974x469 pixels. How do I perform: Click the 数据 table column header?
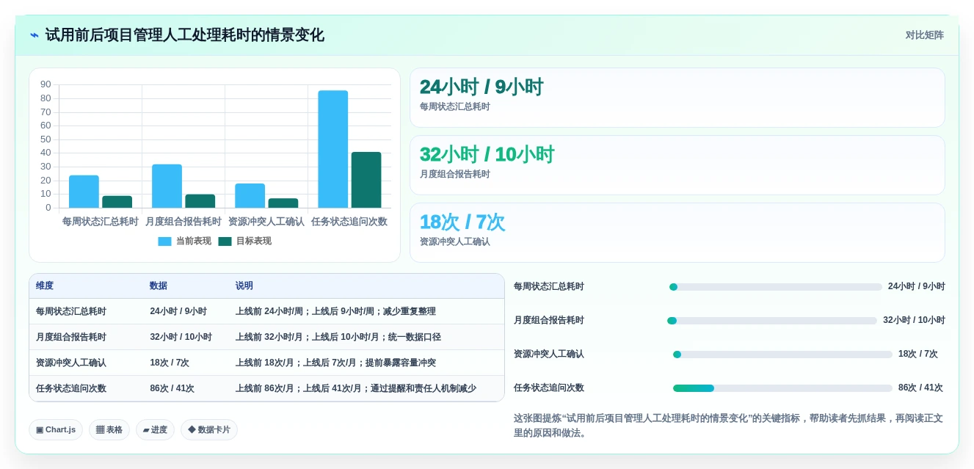tap(159, 286)
